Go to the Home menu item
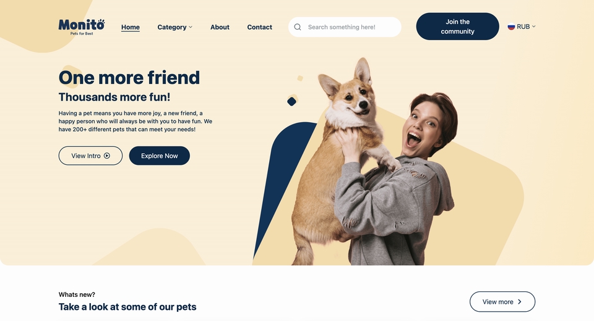The image size is (594, 321). (x=131, y=27)
